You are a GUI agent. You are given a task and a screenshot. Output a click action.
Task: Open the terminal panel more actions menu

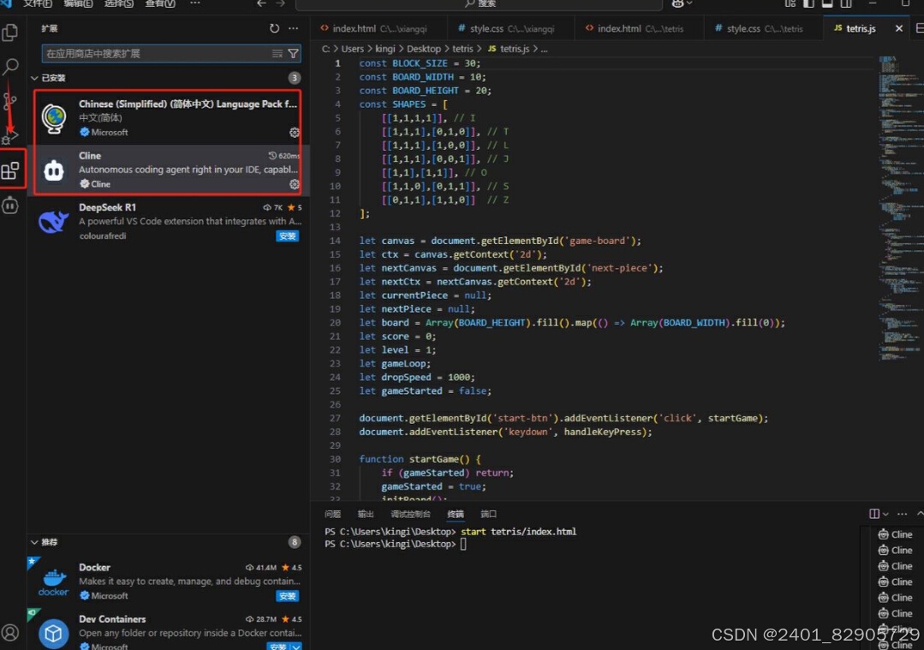(x=902, y=514)
